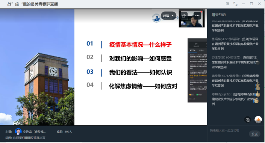Click the 观看 899人 viewer count
The height and width of the screenshot is (143, 265).
(64, 132)
